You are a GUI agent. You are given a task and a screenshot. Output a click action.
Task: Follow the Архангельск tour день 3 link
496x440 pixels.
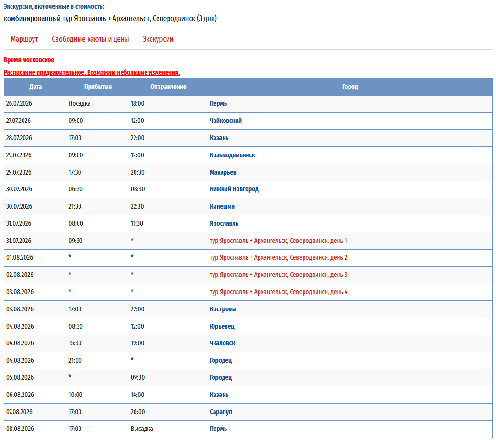pos(278,275)
